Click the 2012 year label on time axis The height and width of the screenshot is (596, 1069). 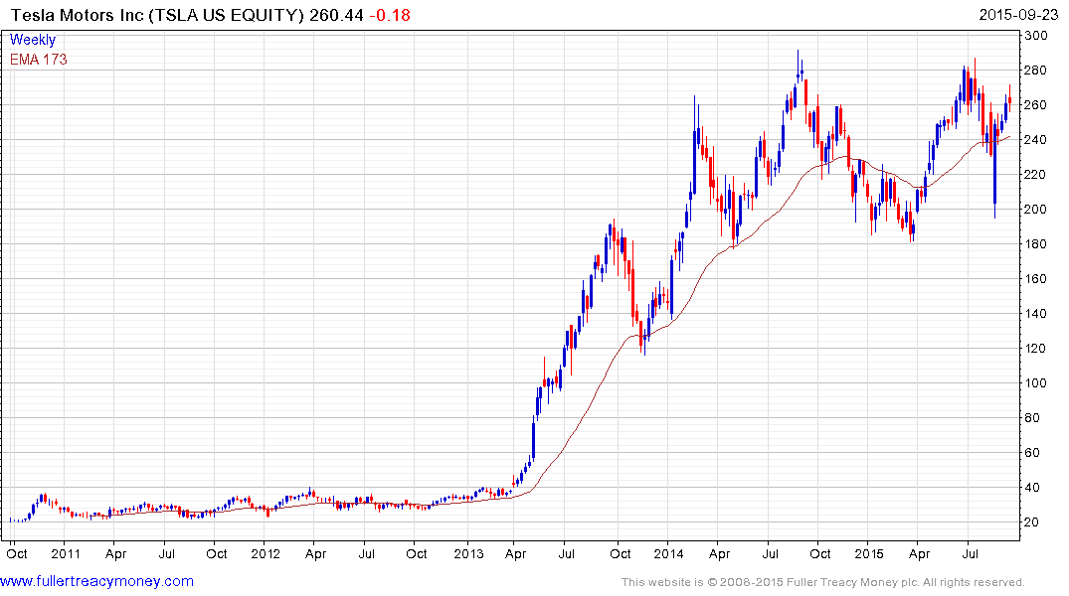point(266,553)
